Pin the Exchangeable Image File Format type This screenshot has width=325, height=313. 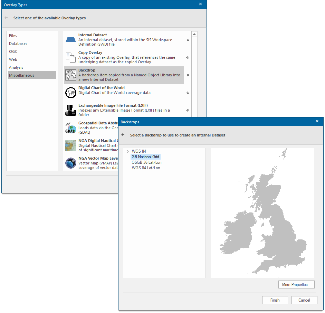(188, 110)
